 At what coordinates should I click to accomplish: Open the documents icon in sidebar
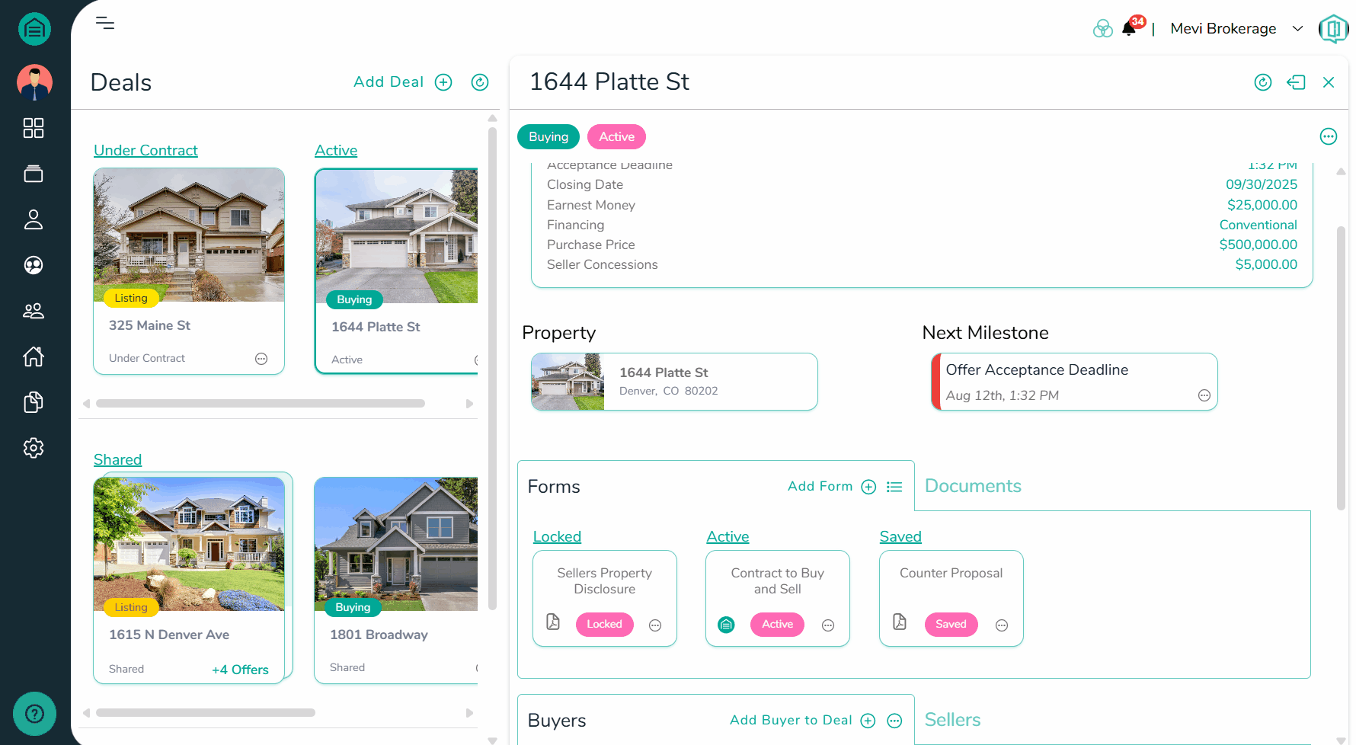click(x=34, y=402)
